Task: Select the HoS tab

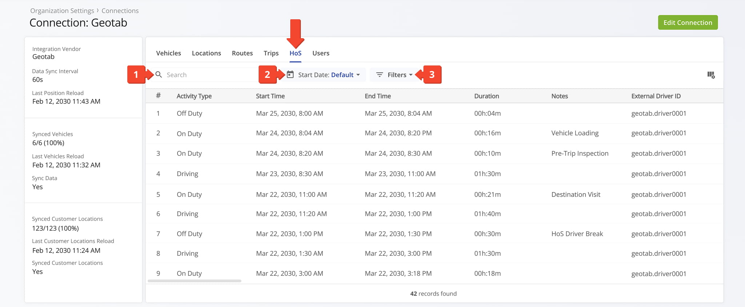Action: click(x=295, y=53)
